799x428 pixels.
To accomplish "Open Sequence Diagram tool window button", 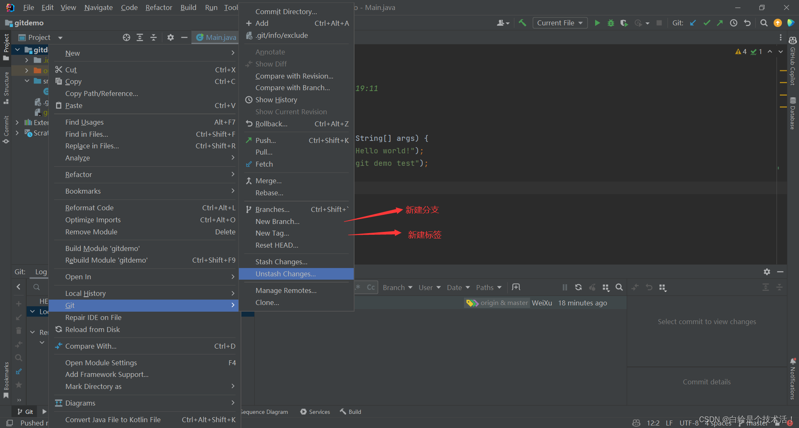I will point(264,412).
